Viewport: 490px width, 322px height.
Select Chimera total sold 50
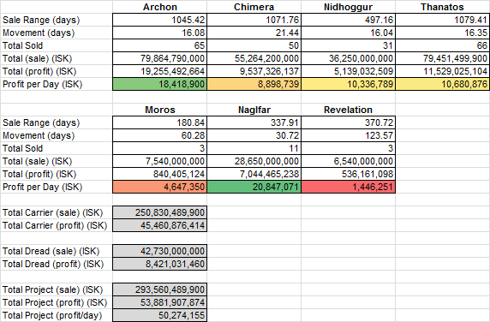[254, 45]
